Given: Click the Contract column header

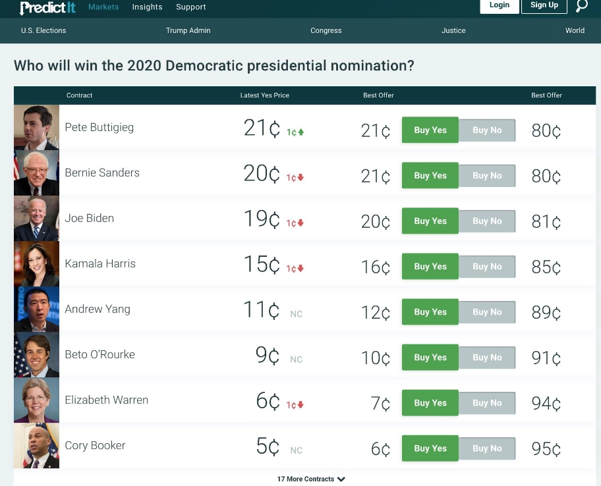Looking at the screenshot, I should pyautogui.click(x=79, y=95).
